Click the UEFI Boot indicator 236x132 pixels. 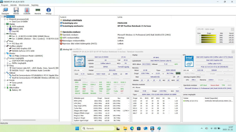(203, 85)
